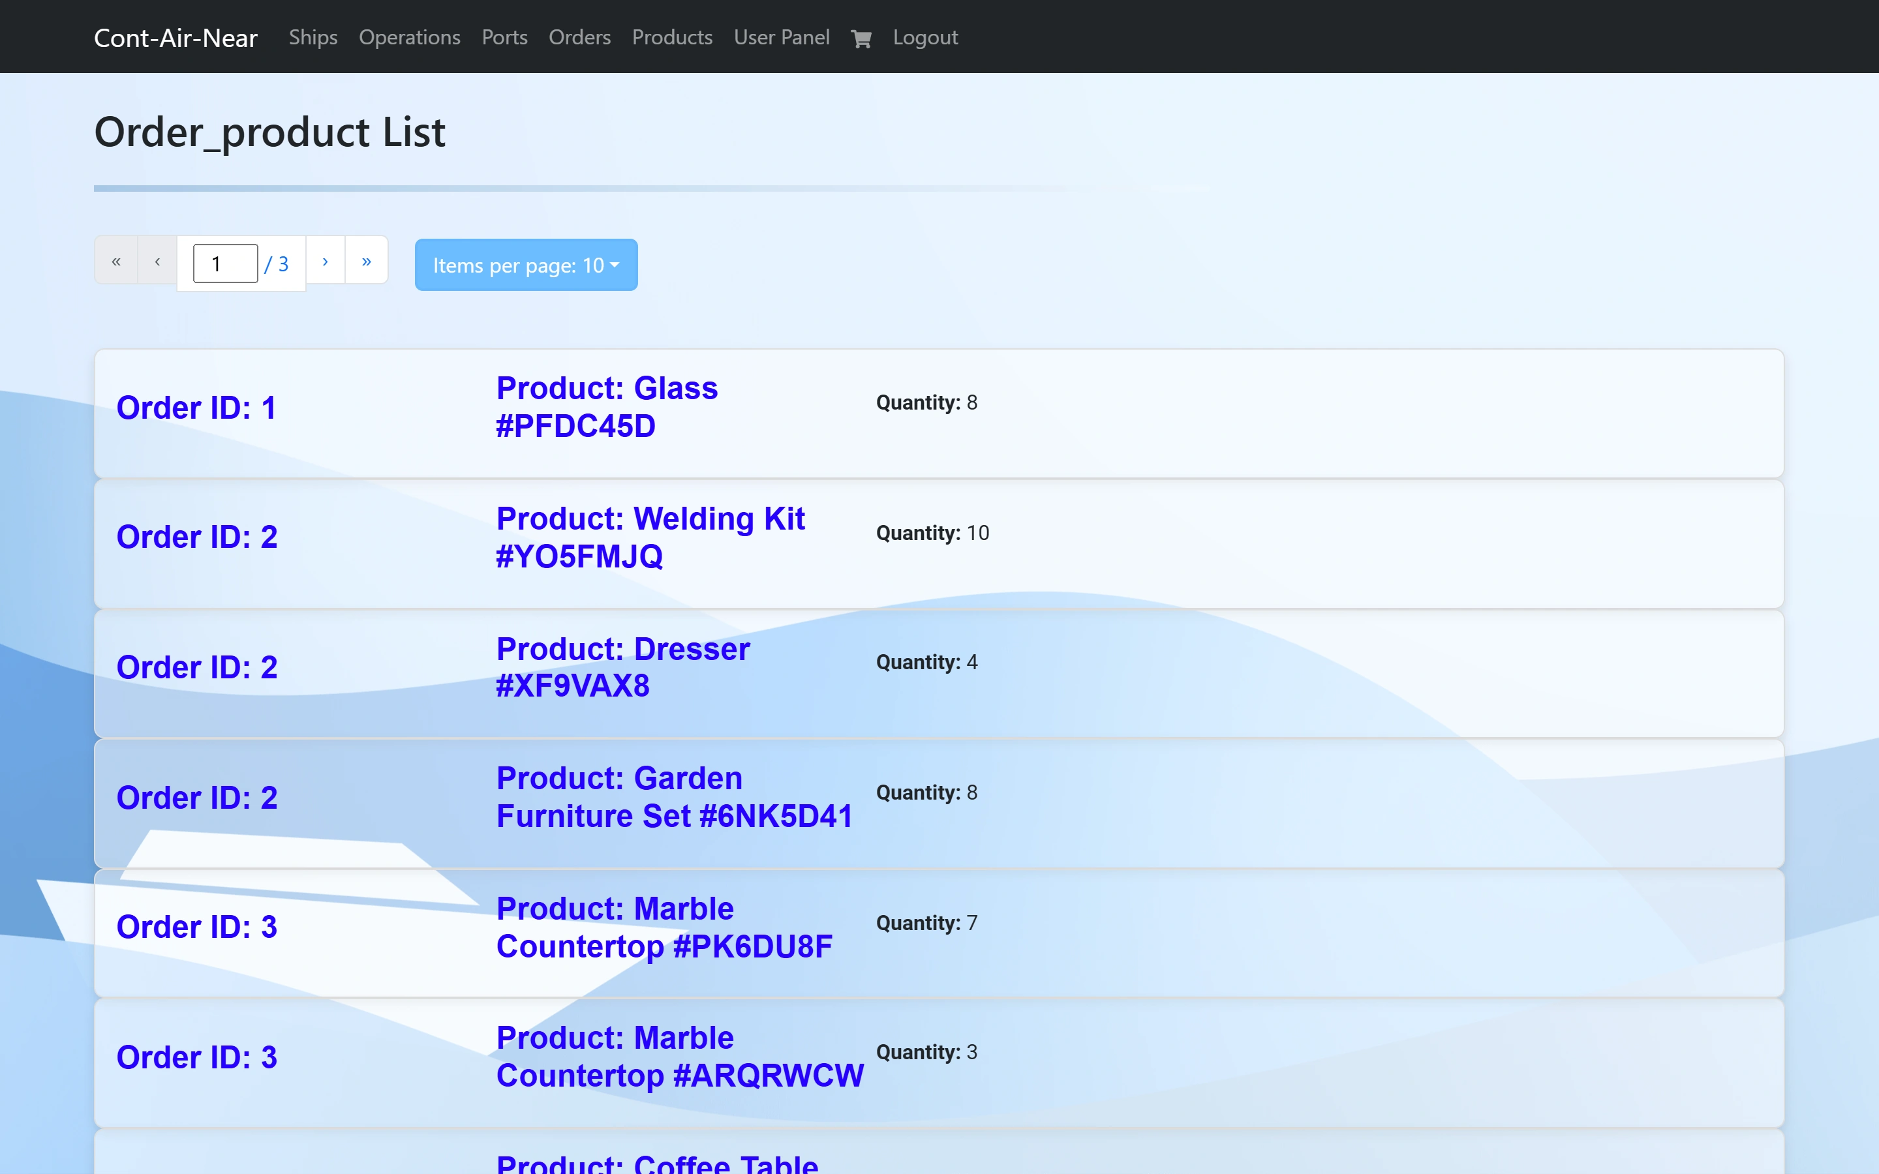Image resolution: width=1879 pixels, height=1174 pixels.
Task: Click Quantity: 7 text for Marble Countertop
Action: [x=926, y=923]
